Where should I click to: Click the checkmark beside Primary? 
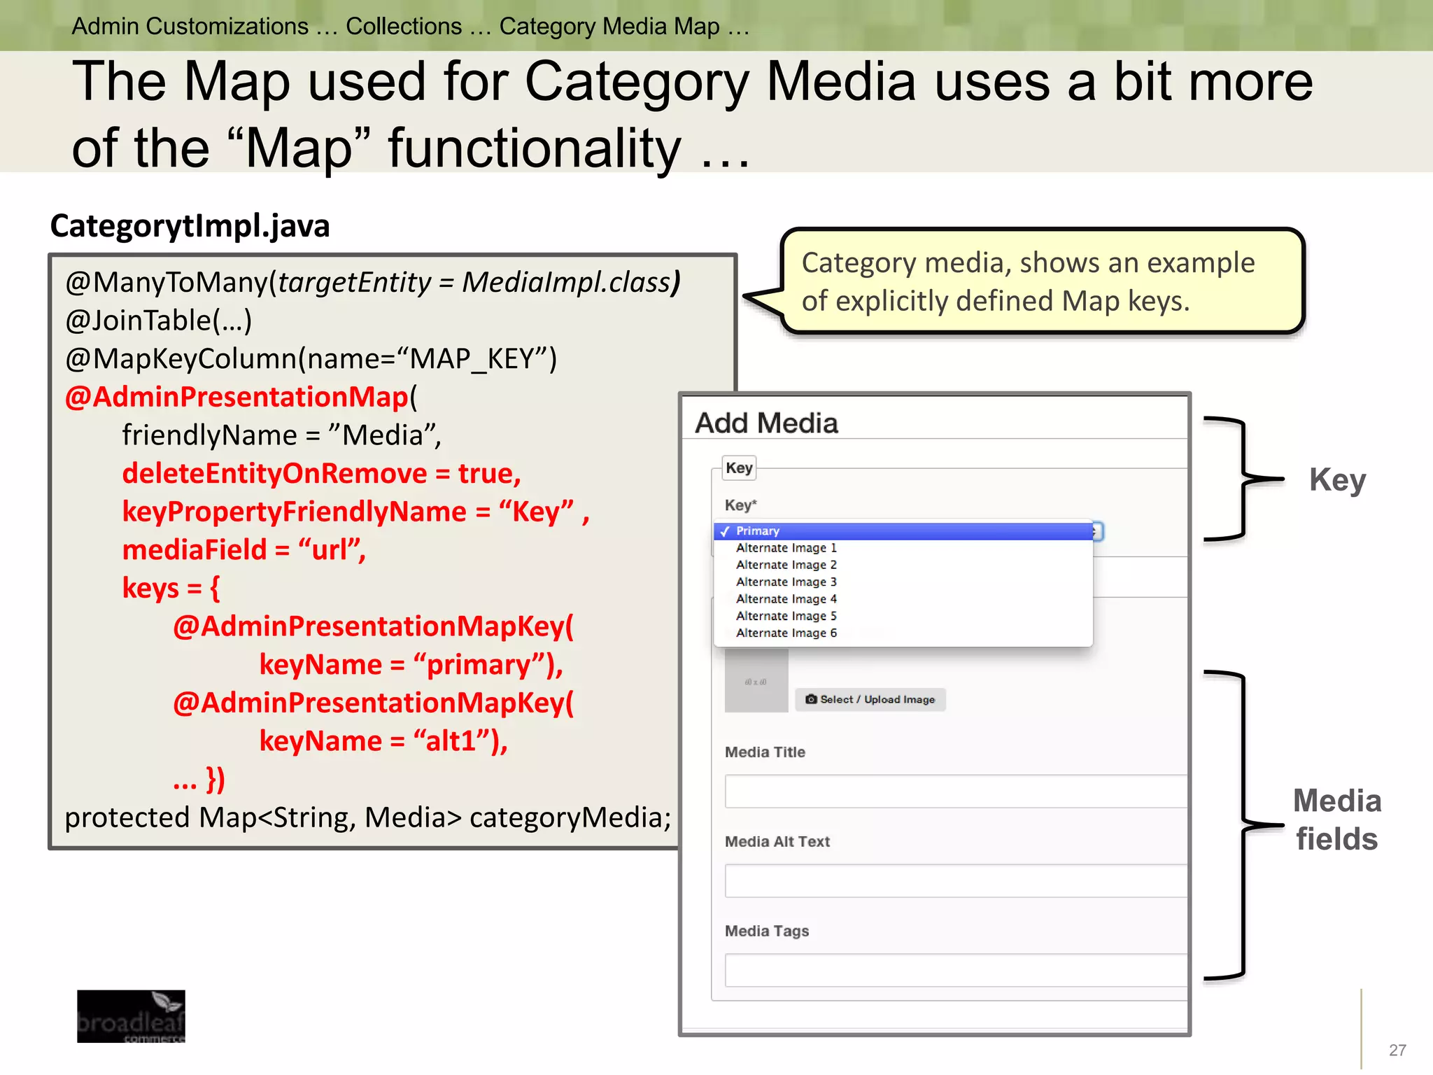[x=725, y=531]
